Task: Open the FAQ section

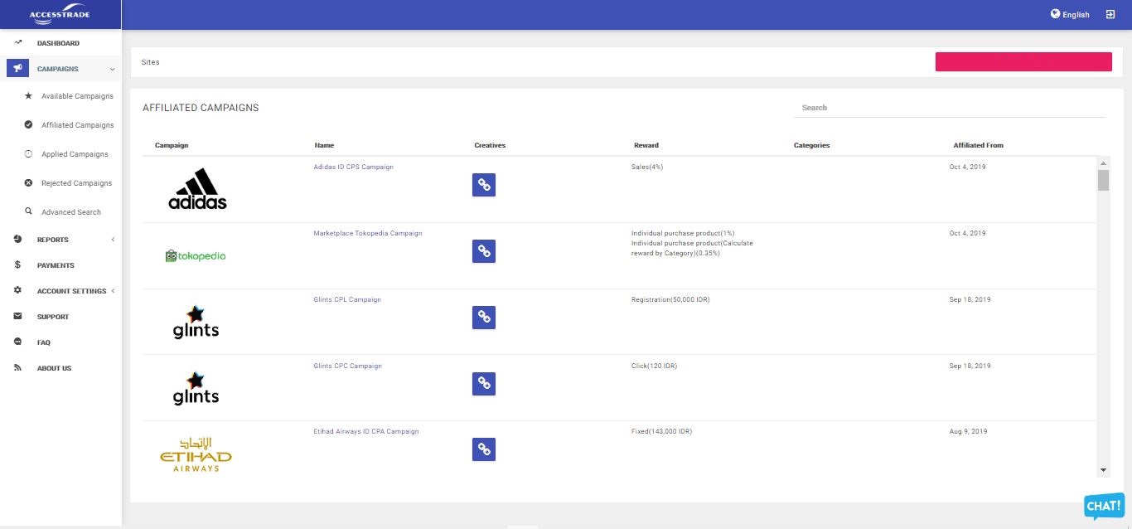Action: tap(44, 342)
